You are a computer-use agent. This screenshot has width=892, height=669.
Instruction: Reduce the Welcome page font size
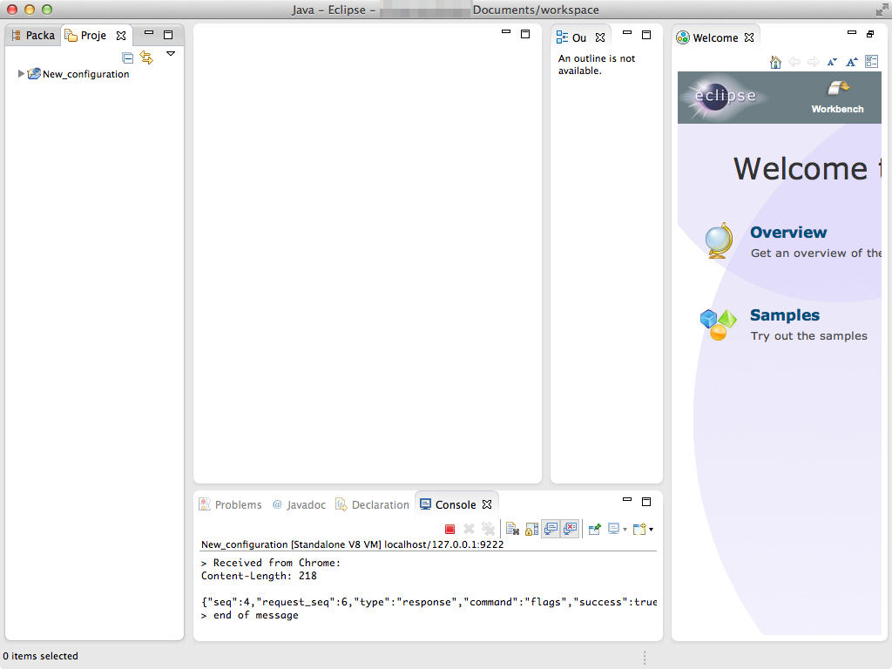coord(832,62)
